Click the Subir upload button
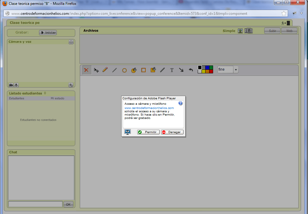 272,31
